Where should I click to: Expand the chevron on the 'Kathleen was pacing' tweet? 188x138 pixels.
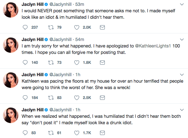[182, 75]
